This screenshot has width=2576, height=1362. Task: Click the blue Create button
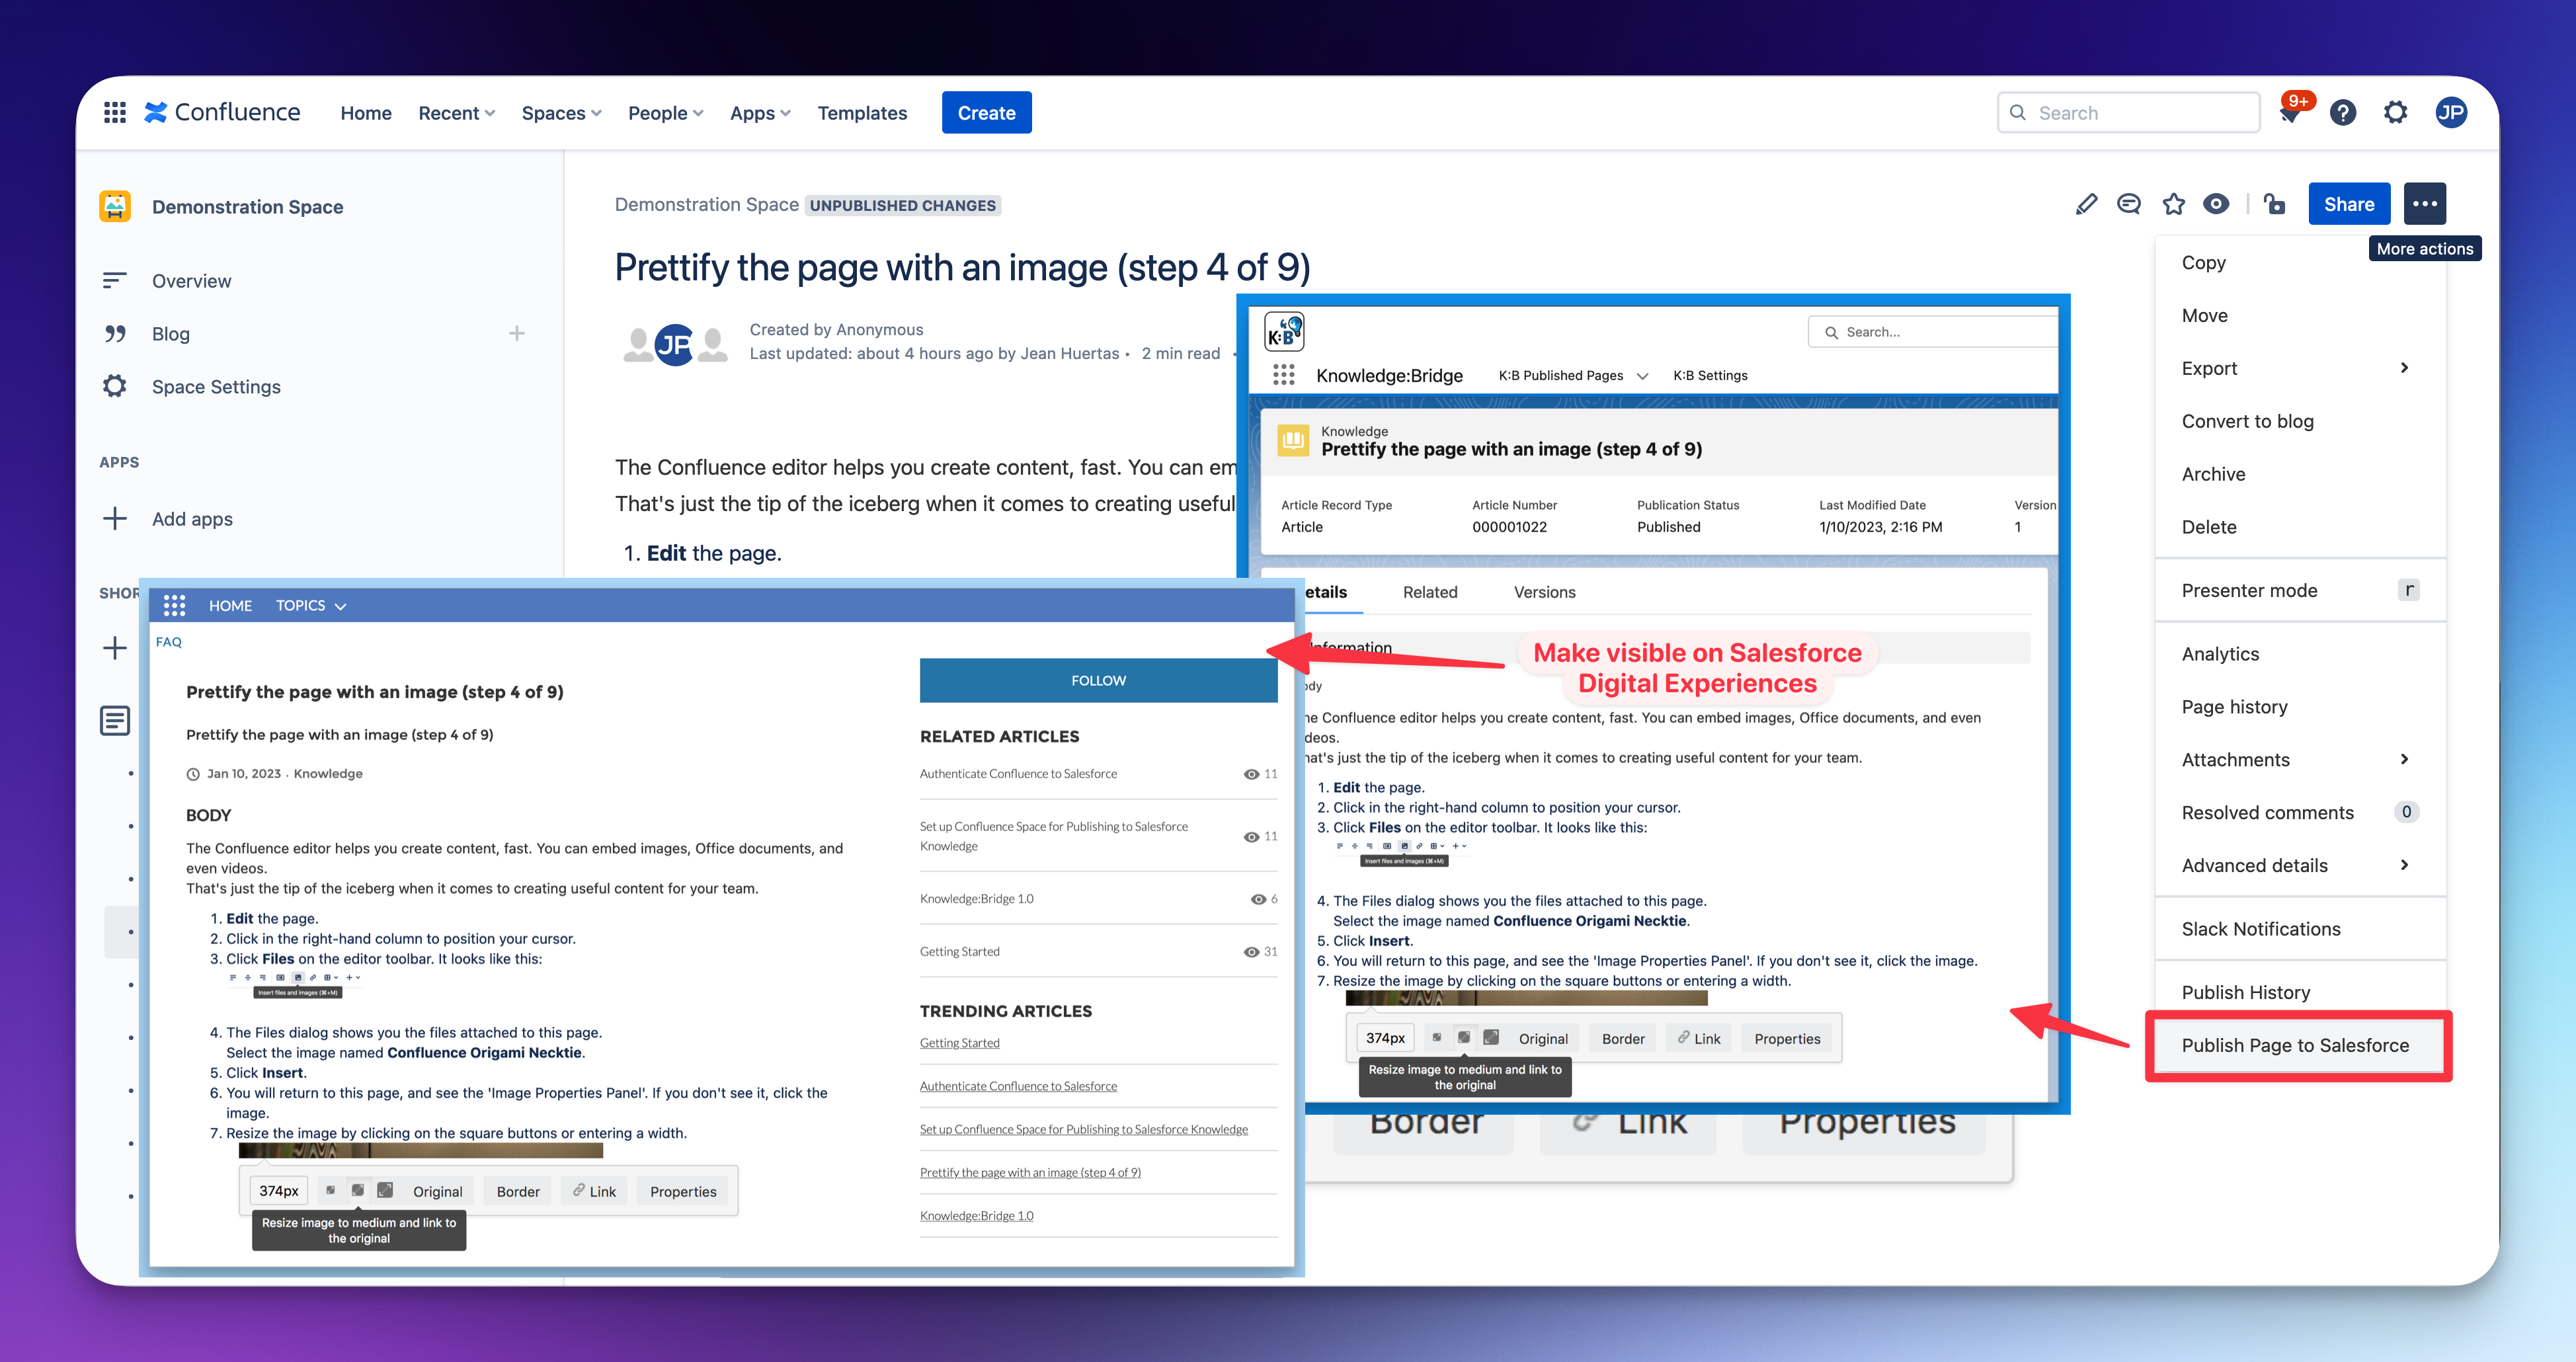click(x=986, y=113)
